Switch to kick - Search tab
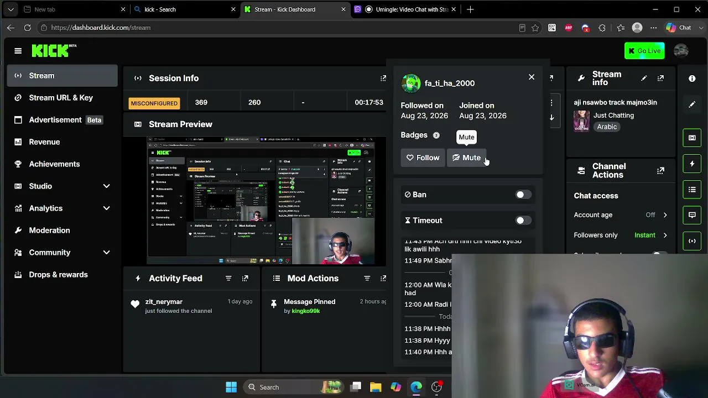 [x=185, y=9]
